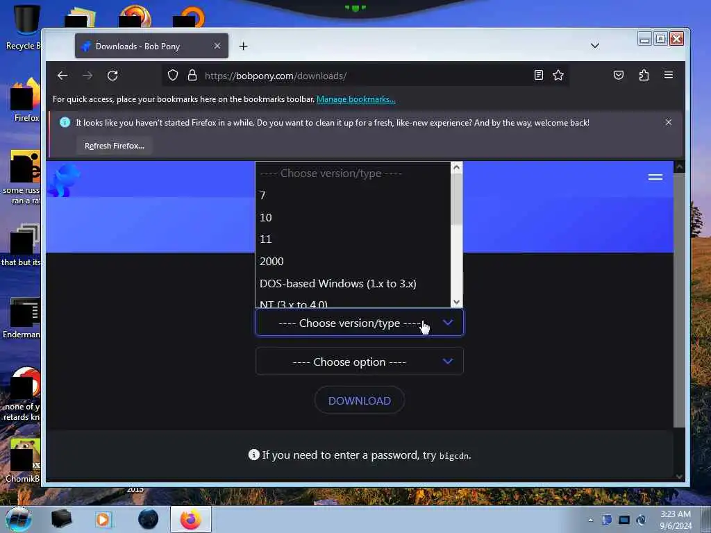711x533 pixels.
Task: Select the Firefox desktop shortcut
Action: pos(25,100)
